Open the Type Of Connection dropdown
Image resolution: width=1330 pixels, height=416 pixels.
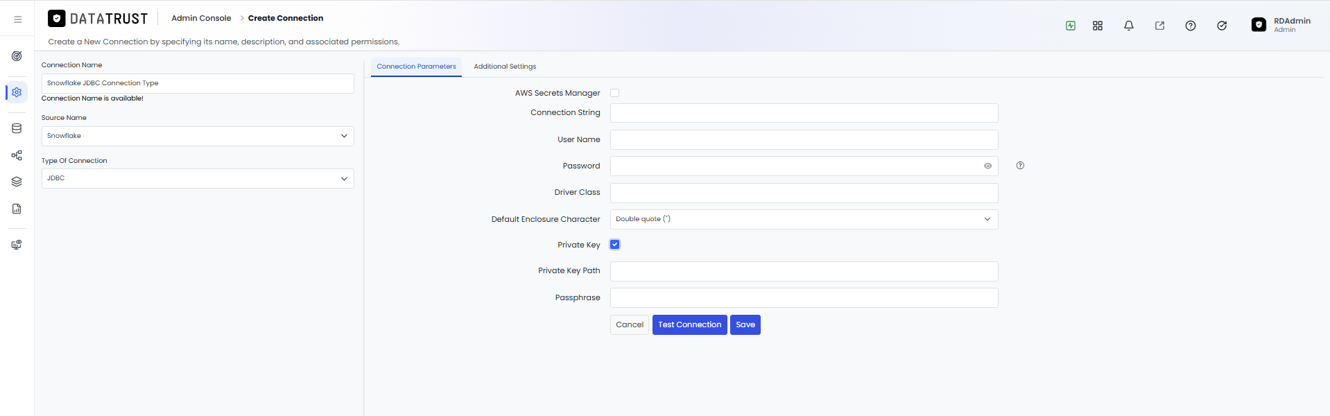pyautogui.click(x=198, y=178)
